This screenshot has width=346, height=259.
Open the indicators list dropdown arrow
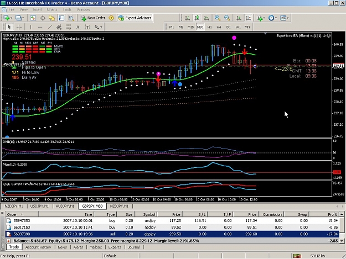point(264,18)
